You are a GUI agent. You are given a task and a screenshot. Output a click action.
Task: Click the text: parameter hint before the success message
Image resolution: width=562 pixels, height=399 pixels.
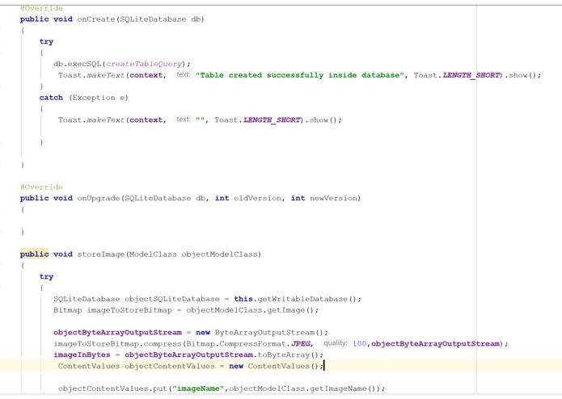click(x=183, y=74)
